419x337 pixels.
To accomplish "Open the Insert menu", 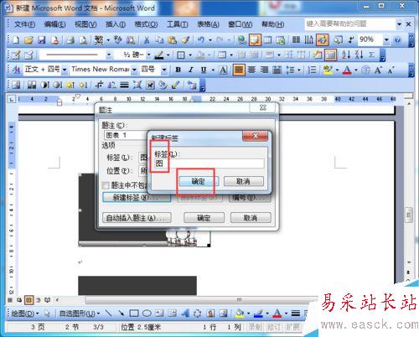I will coord(116,24).
